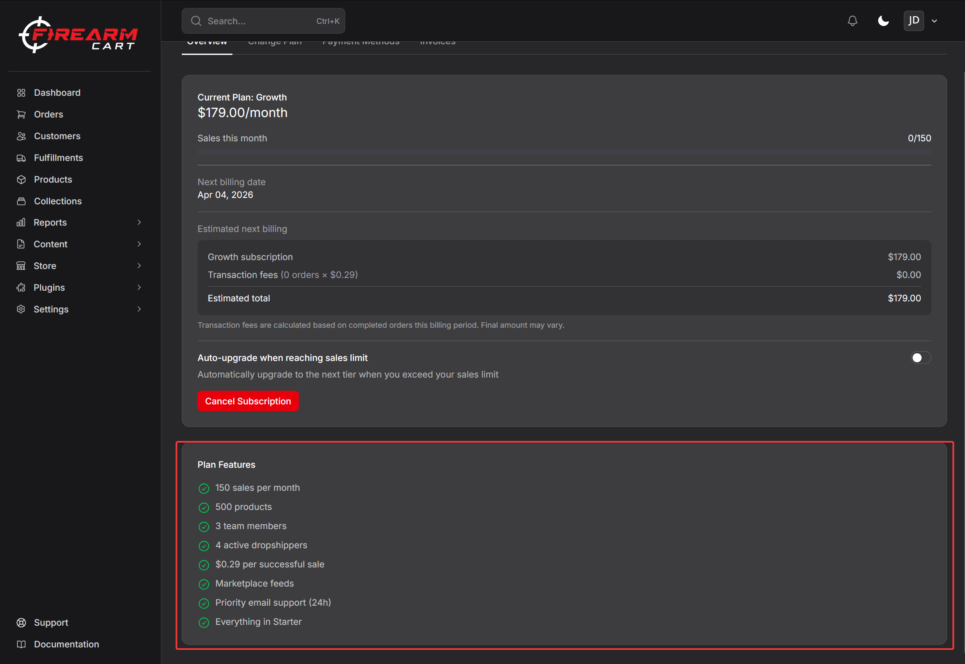
Task: Click the Ctrl+K shortcut hint
Action: 328,21
